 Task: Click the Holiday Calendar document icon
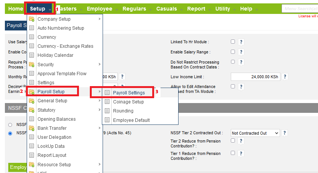pos(32,55)
